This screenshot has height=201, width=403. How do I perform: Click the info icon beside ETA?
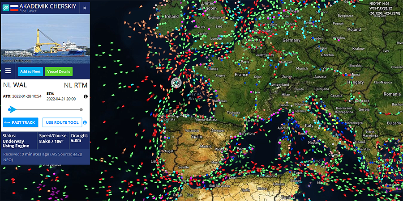pos(86,96)
